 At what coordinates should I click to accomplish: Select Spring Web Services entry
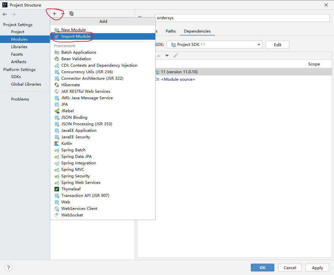coord(103,183)
